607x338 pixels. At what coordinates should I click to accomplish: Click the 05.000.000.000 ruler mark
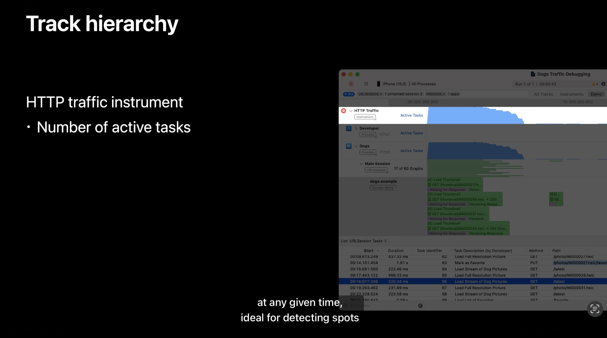tap(423, 102)
